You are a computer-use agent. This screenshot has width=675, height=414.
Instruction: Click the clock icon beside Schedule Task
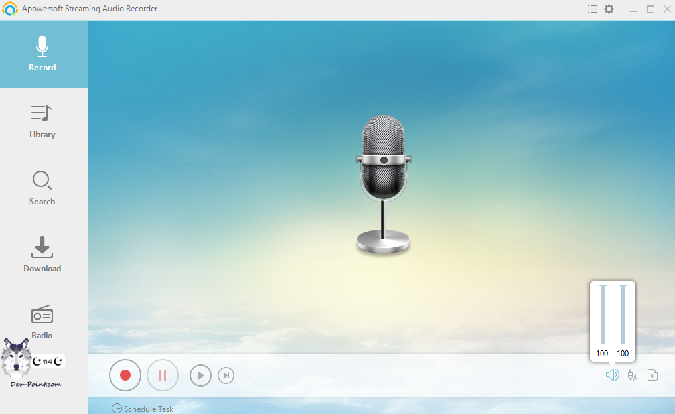tap(117, 409)
